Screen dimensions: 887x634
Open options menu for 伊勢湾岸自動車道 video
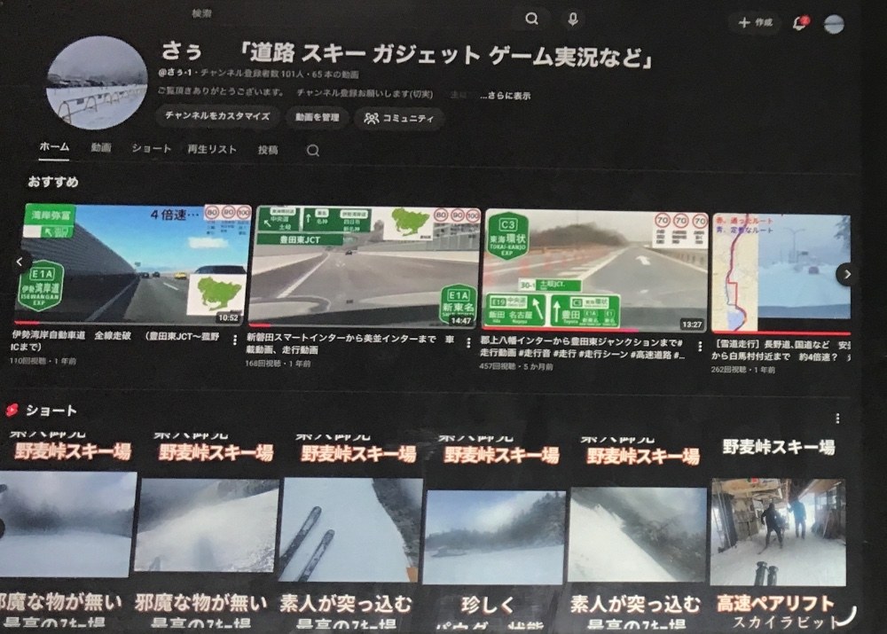[235, 340]
